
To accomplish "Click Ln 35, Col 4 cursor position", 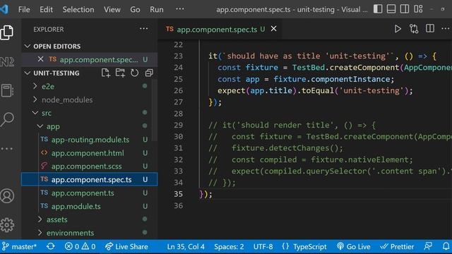I will [186, 246].
